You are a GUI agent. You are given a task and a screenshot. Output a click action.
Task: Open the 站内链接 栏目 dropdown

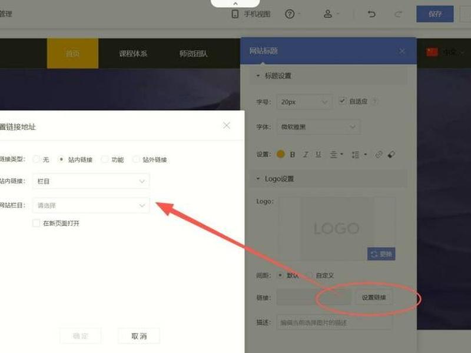coord(91,181)
